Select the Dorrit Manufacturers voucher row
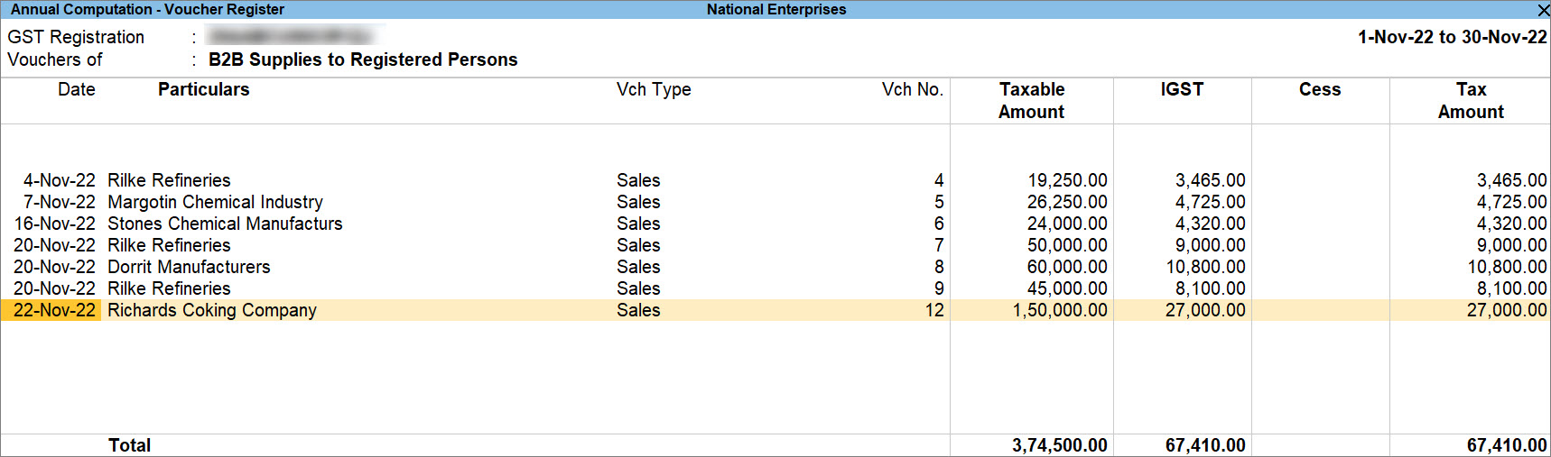 [x=775, y=267]
